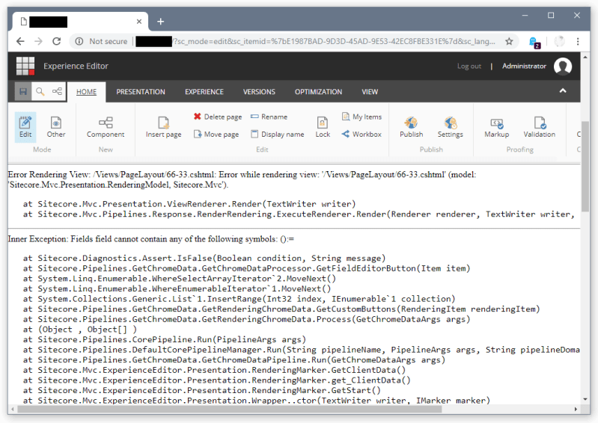
Task: Publish the page
Action: tap(411, 127)
